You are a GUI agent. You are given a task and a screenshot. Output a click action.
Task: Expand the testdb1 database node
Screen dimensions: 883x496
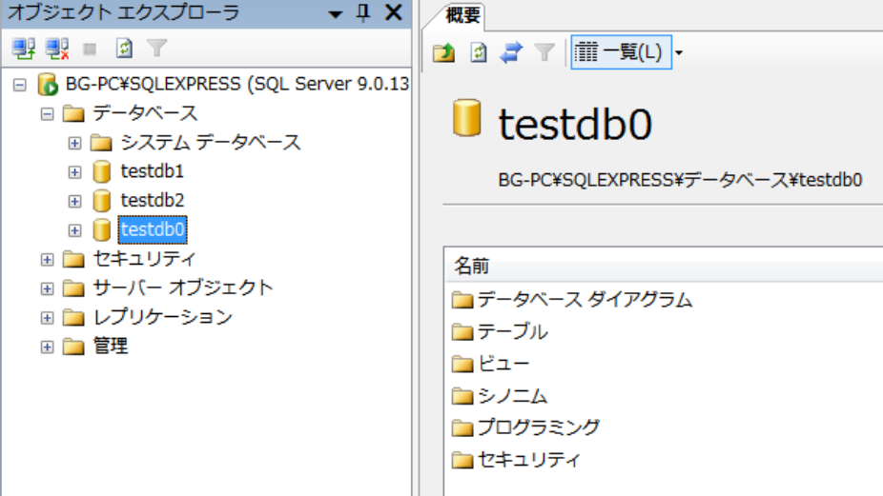tap(74, 172)
